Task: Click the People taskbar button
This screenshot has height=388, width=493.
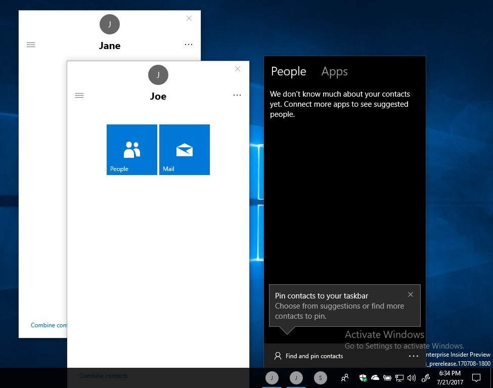Action: 345,377
